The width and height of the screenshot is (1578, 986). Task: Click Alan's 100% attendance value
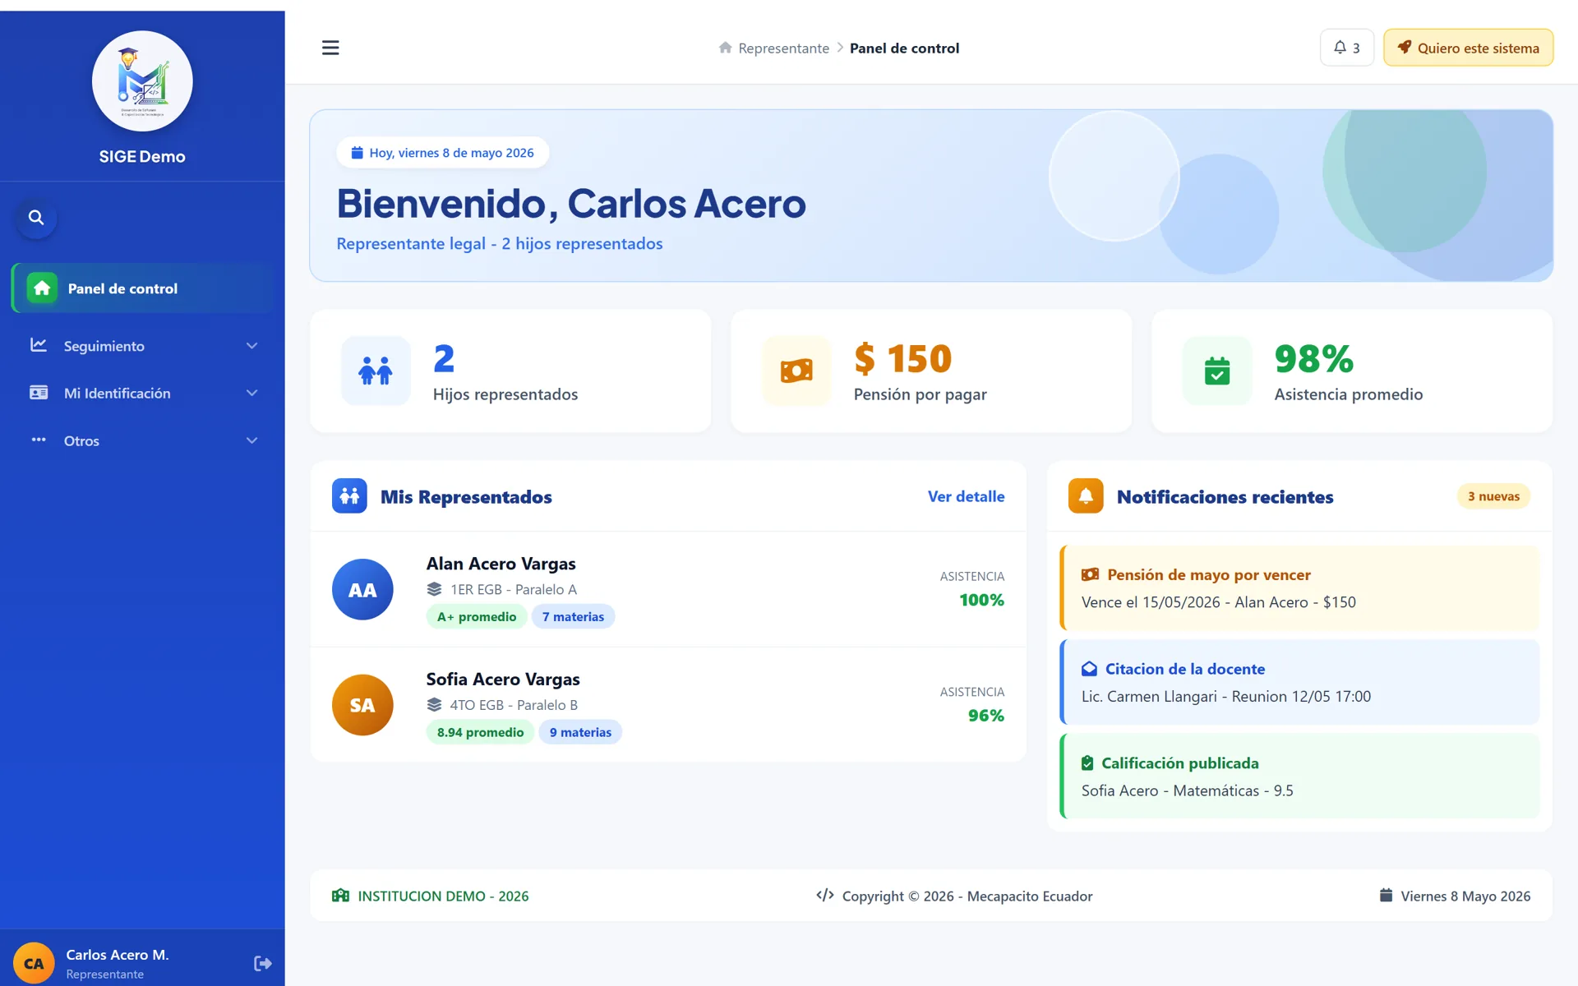click(x=981, y=600)
